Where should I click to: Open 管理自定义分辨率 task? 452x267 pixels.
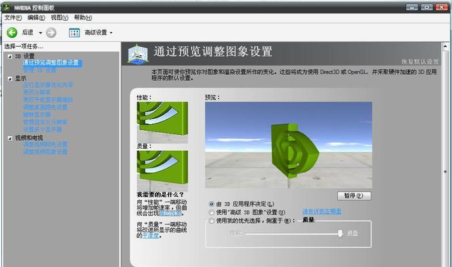(45, 122)
